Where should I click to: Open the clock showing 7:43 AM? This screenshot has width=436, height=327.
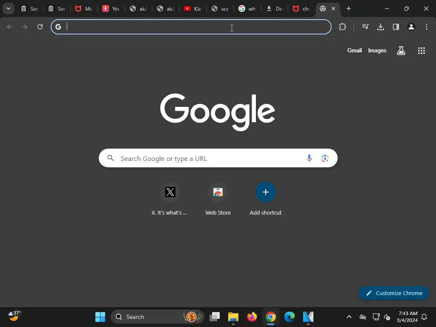point(407,317)
